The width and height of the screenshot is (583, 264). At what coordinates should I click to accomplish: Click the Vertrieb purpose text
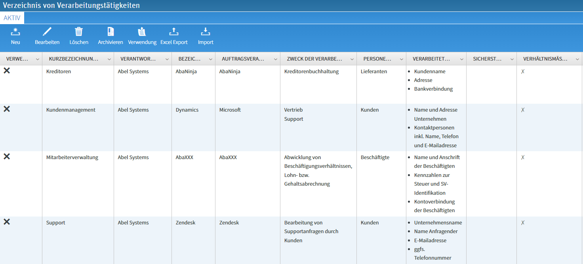coord(293,110)
